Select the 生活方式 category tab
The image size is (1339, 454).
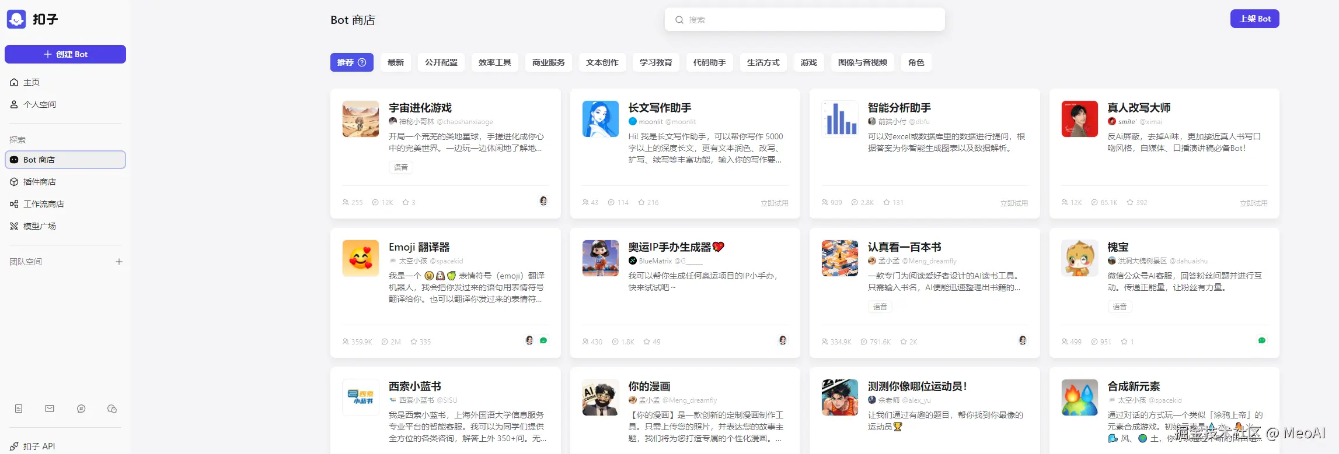point(763,62)
